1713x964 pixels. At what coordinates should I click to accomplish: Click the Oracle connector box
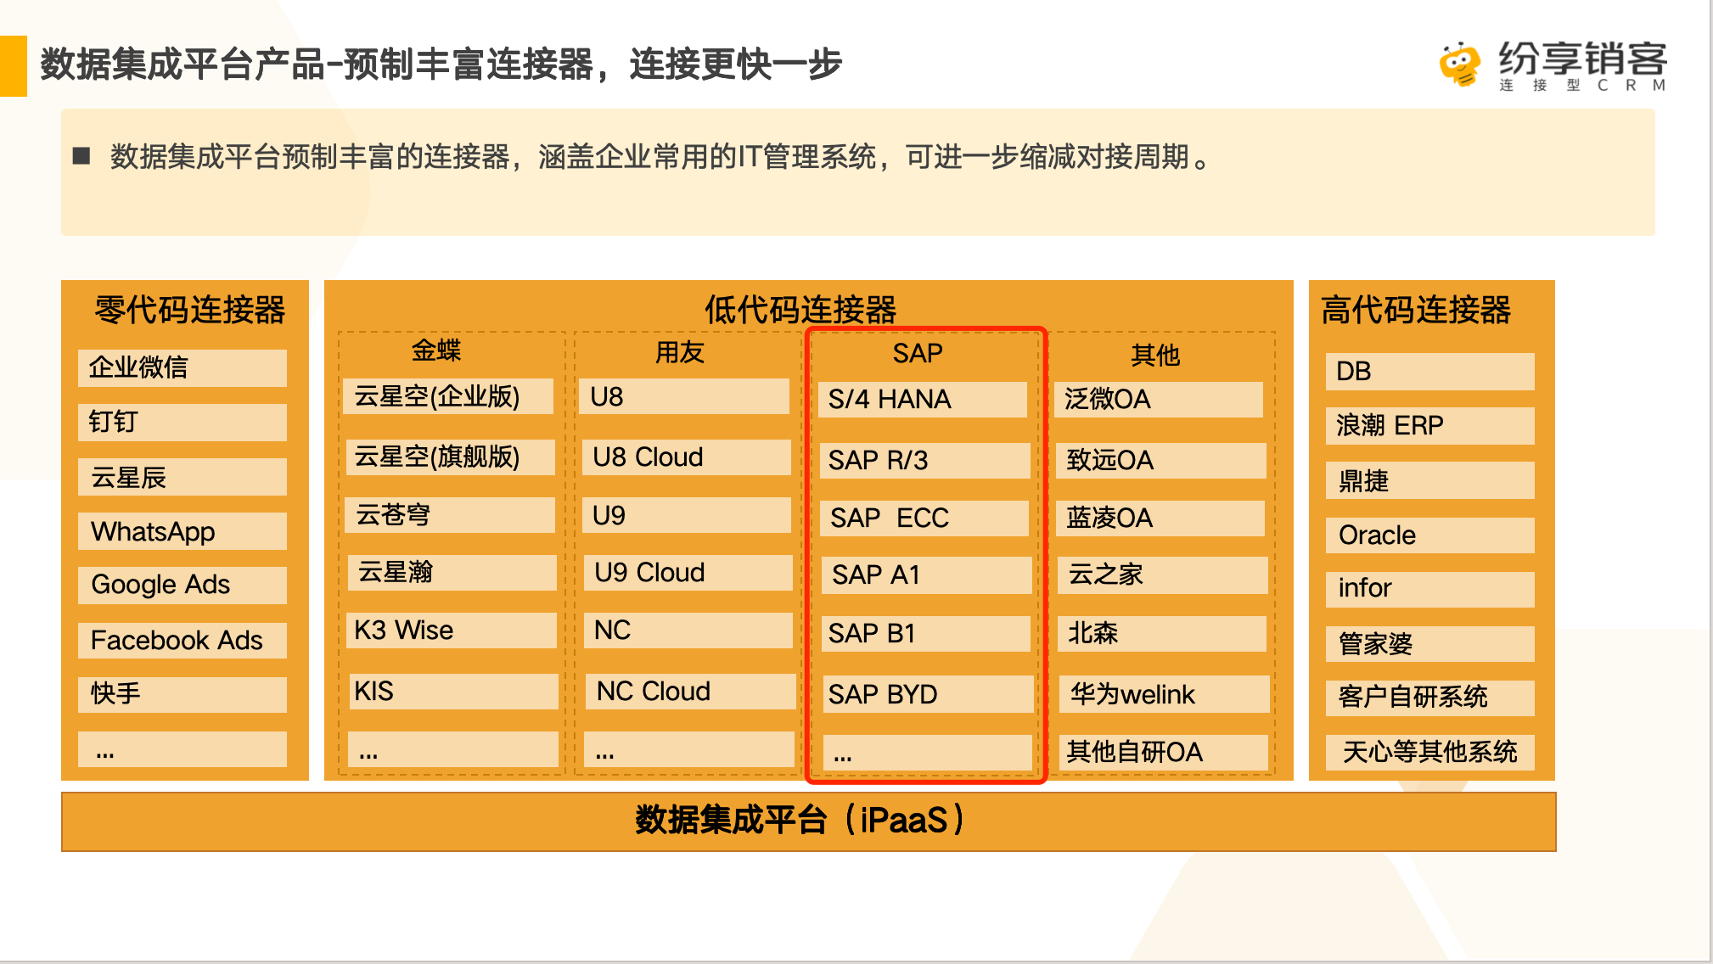pos(1430,535)
